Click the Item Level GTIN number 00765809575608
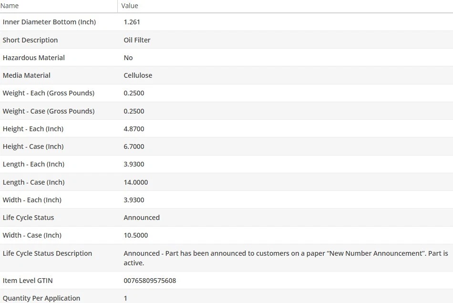This screenshot has height=303, width=453. coord(150,281)
